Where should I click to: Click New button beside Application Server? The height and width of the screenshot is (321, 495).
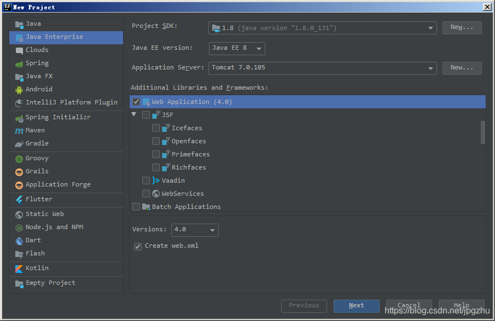pyautogui.click(x=462, y=68)
